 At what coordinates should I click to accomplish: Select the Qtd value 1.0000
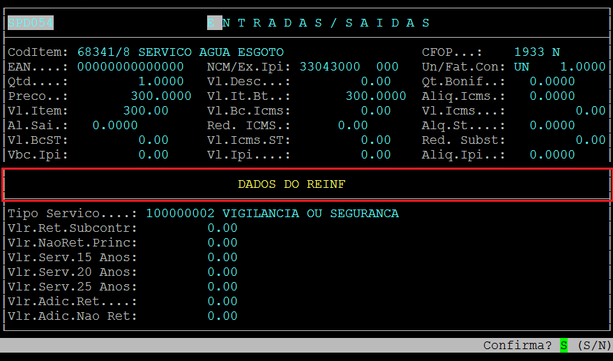pyautogui.click(x=161, y=82)
